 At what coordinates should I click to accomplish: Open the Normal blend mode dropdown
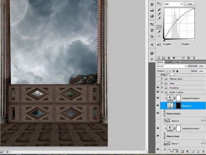click(x=172, y=66)
